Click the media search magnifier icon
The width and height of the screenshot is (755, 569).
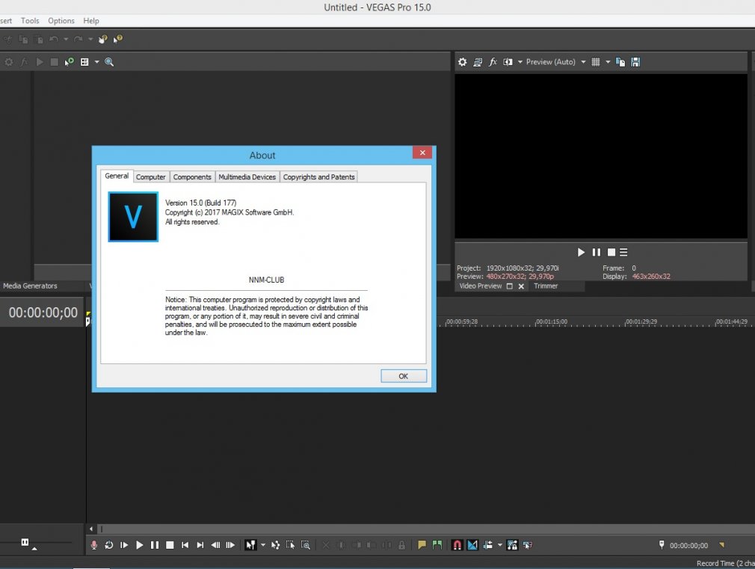109,61
